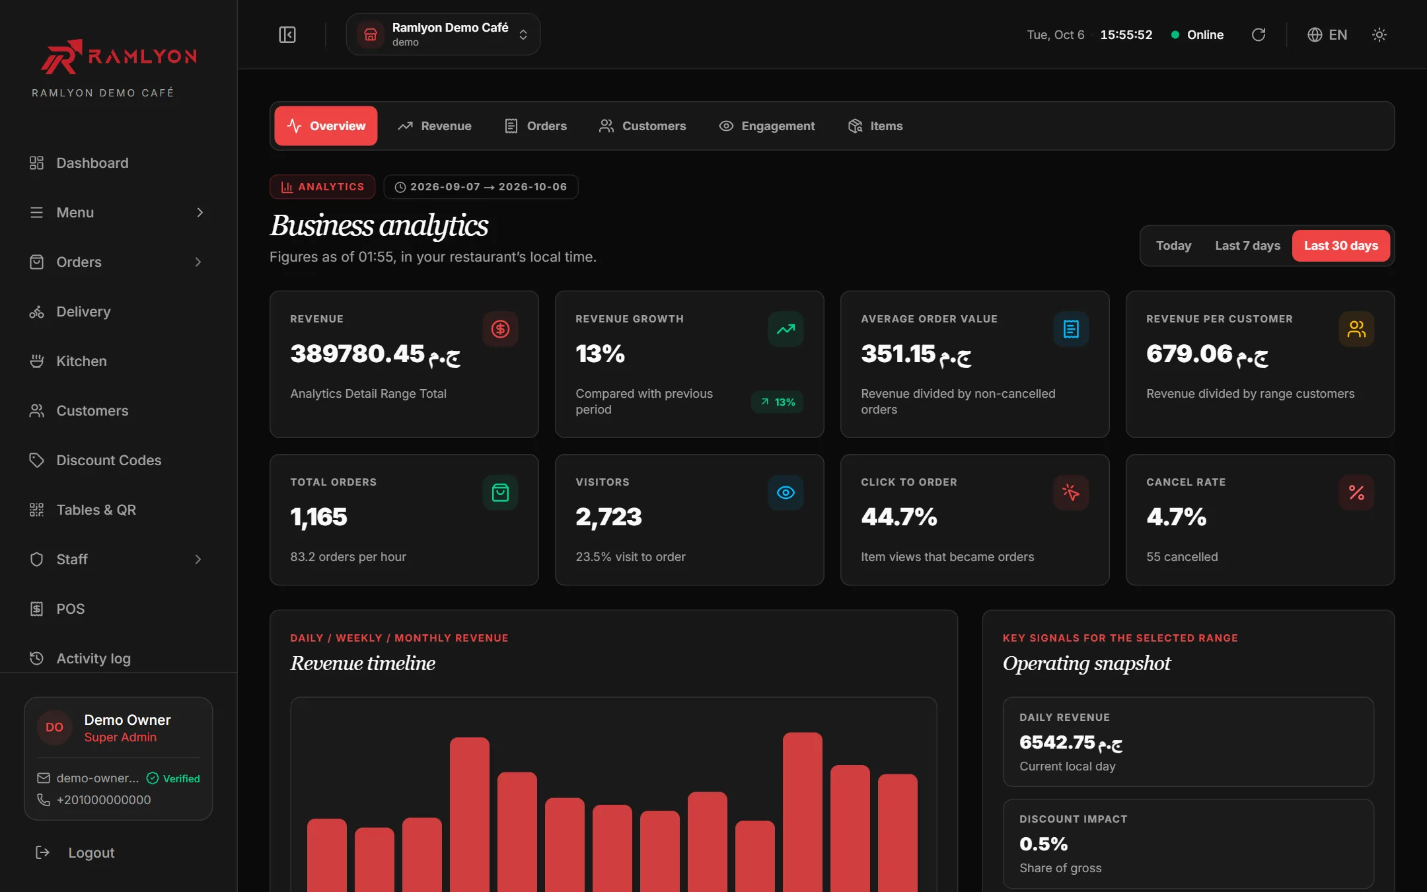Click the ANALYTICS badge

tap(322, 187)
